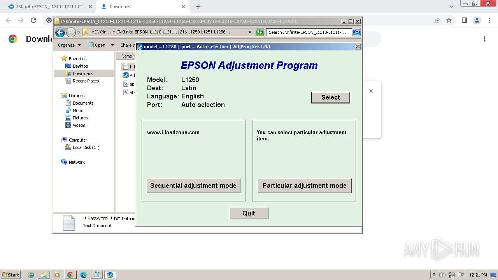
Task: Click the Explorer search magnifier icon
Action: (x=356, y=32)
